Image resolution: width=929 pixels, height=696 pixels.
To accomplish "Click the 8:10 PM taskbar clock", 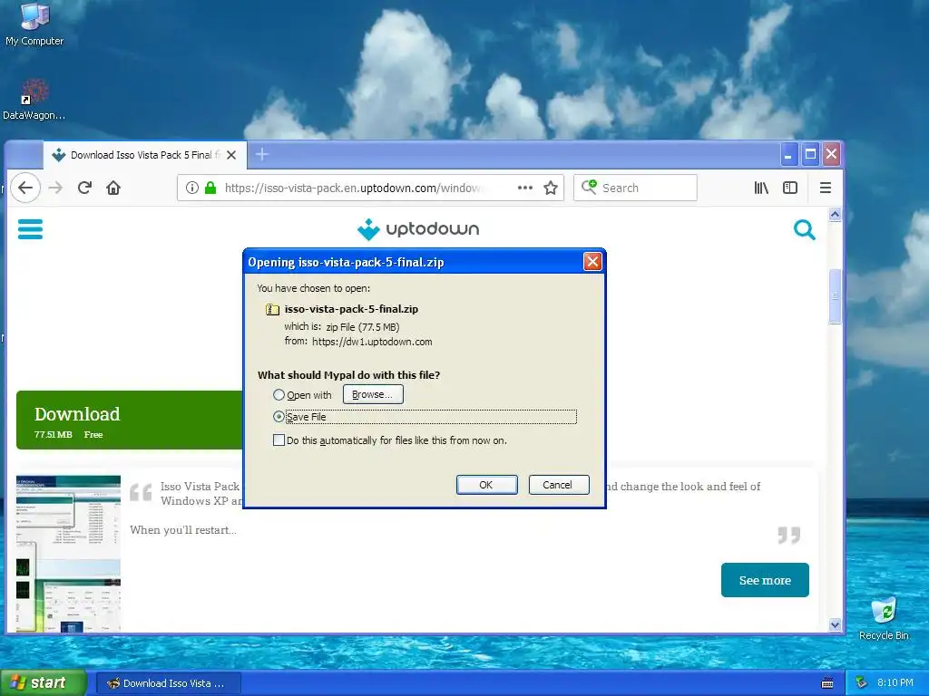I will 895,683.
